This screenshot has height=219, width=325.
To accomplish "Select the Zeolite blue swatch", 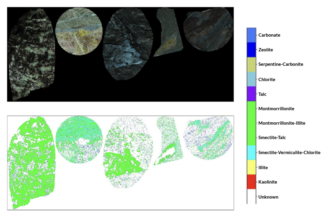I will pyautogui.click(x=251, y=50).
